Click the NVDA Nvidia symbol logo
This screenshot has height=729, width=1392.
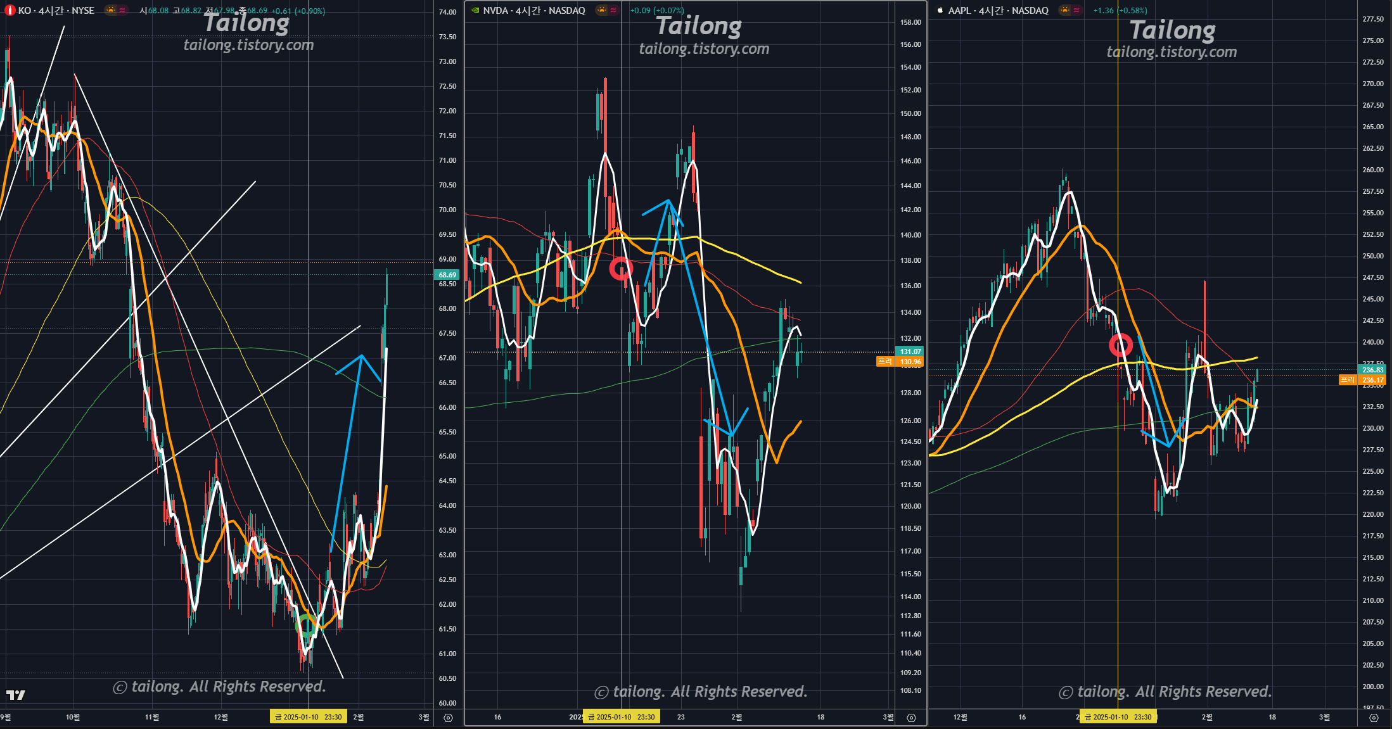(x=475, y=11)
